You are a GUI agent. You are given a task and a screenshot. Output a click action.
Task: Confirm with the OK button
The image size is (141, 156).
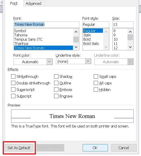pyautogui.click(x=95, y=148)
